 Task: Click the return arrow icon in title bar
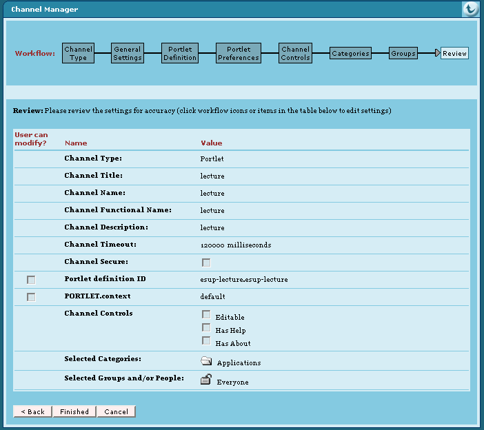(x=470, y=9)
